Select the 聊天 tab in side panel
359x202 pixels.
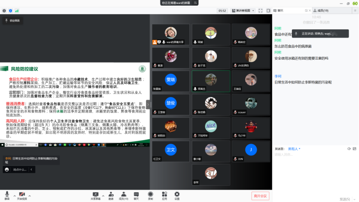(x=280, y=10)
